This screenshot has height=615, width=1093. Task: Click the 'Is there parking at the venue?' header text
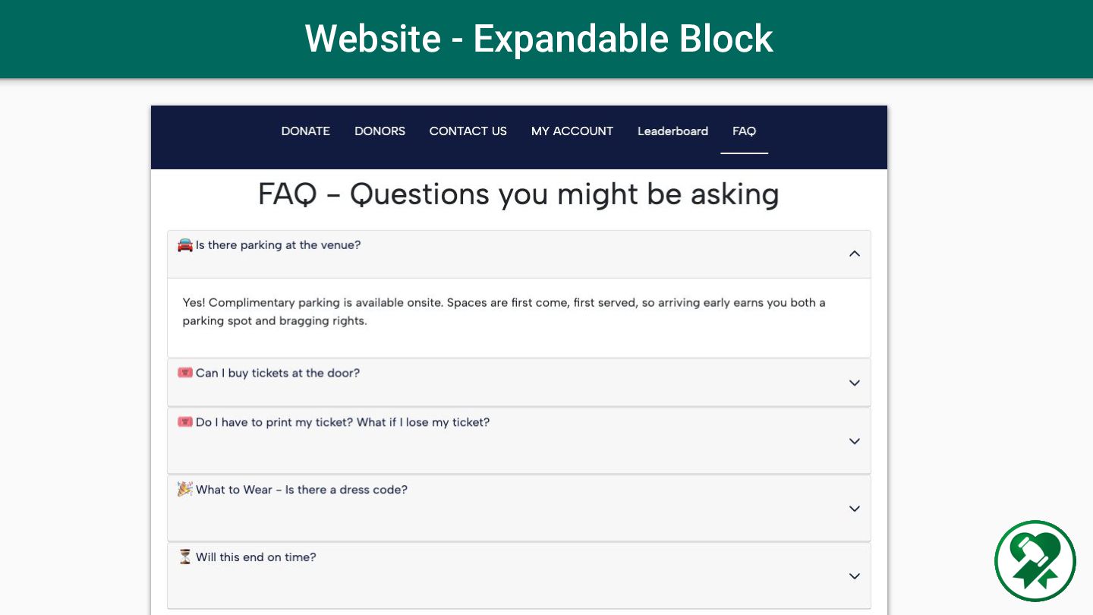tap(278, 245)
